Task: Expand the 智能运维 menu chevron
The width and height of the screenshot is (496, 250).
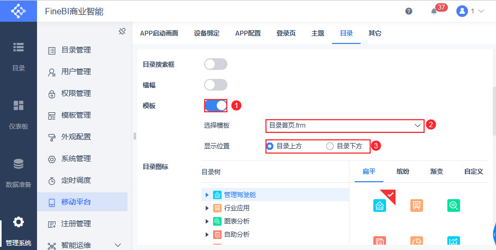Action: (x=118, y=245)
